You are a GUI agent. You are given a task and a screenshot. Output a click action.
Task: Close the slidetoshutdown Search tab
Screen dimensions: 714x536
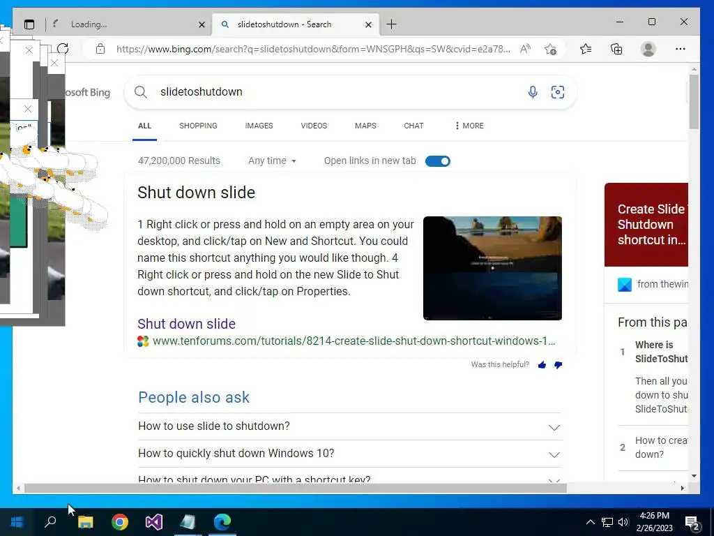click(x=368, y=24)
